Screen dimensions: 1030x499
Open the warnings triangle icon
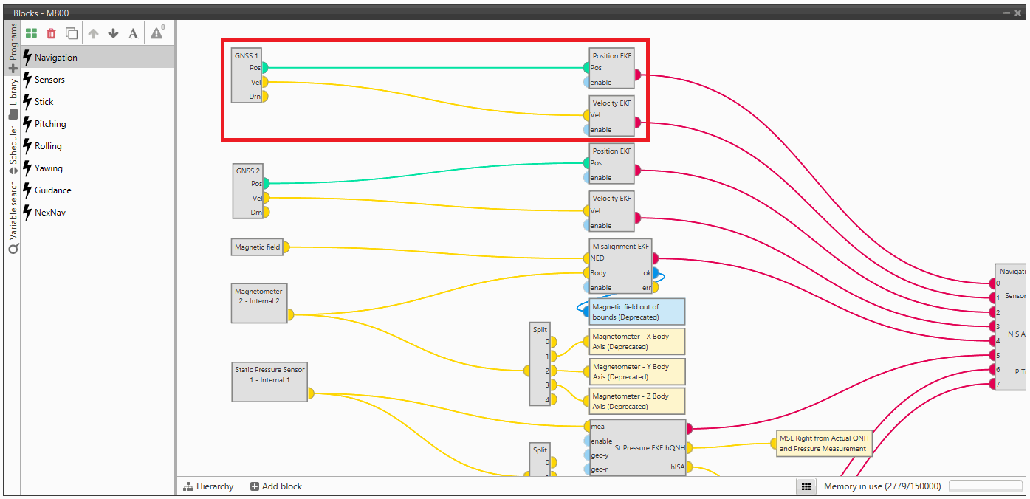click(157, 32)
